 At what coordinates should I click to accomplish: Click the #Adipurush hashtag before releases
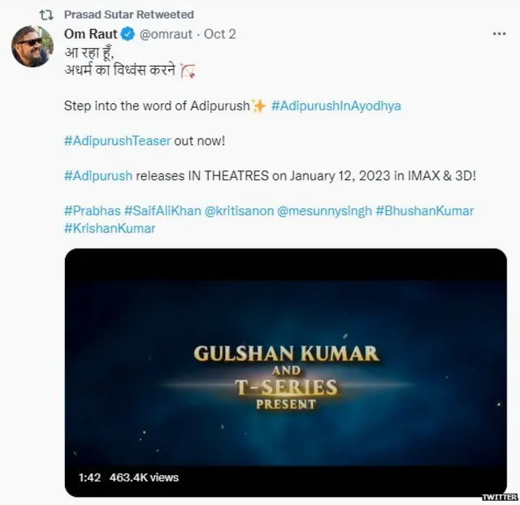click(x=97, y=175)
